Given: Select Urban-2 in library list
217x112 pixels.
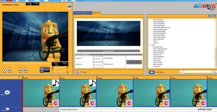Looking at the screenshot, I should pos(156,43).
